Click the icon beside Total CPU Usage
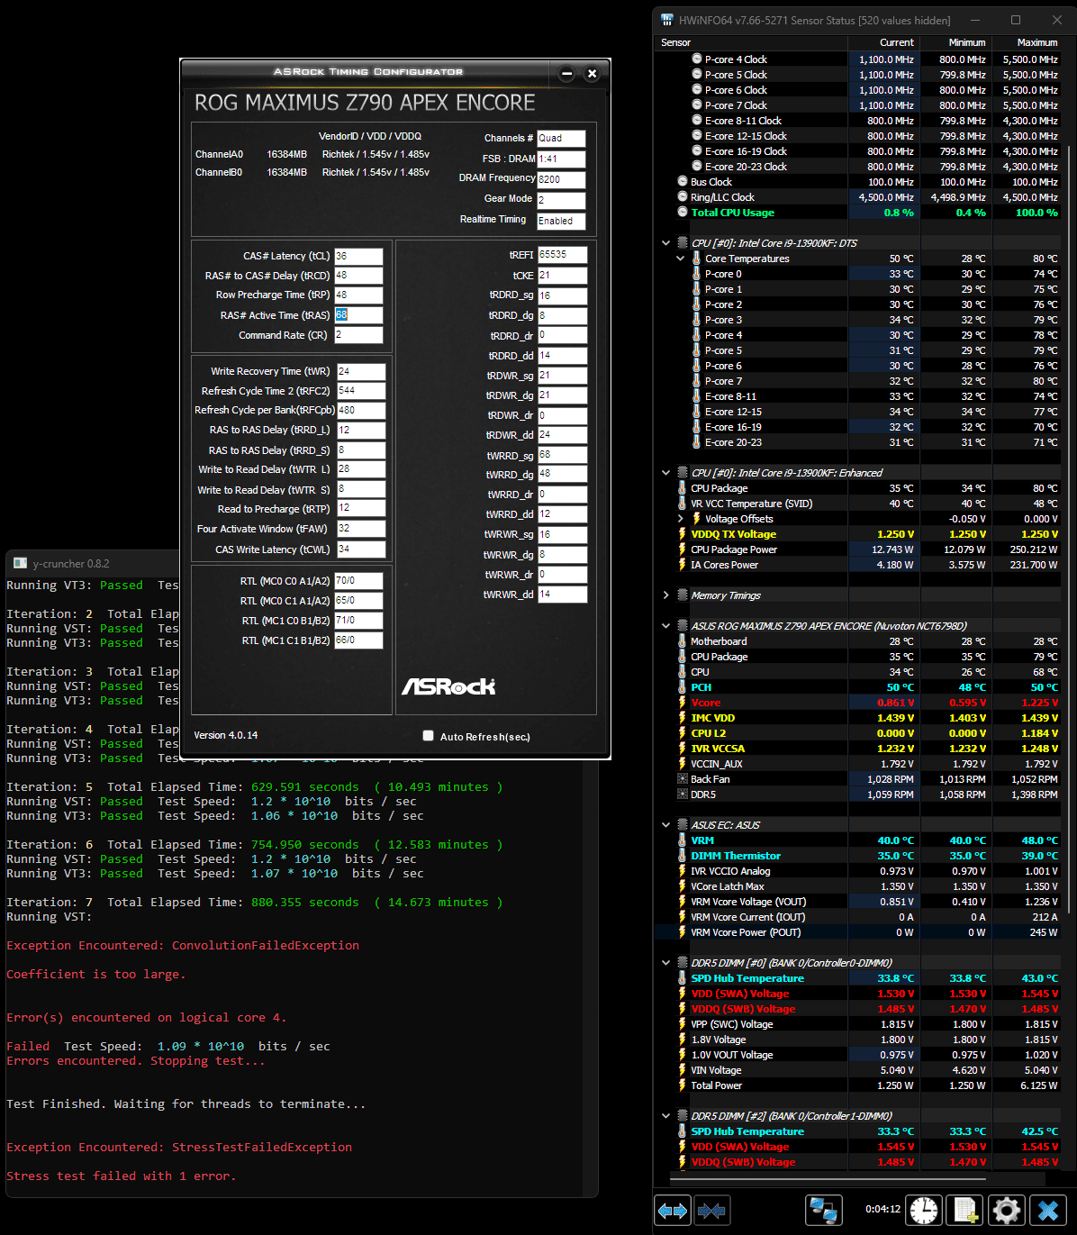Screen dimensions: 1077x1235 pyautogui.click(x=683, y=213)
